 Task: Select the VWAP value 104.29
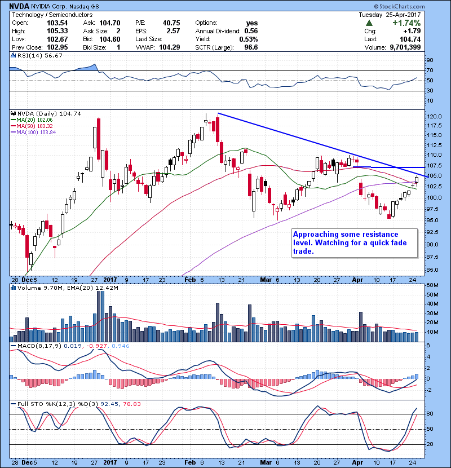pyautogui.click(x=170, y=47)
